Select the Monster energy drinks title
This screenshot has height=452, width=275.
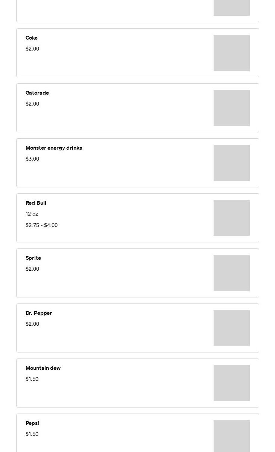pyautogui.click(x=54, y=148)
